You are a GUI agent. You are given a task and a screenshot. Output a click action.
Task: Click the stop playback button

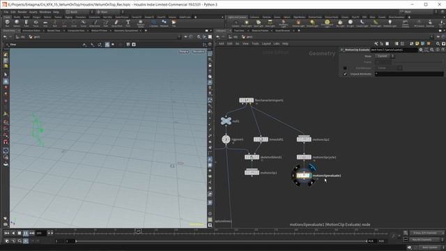point(20,233)
